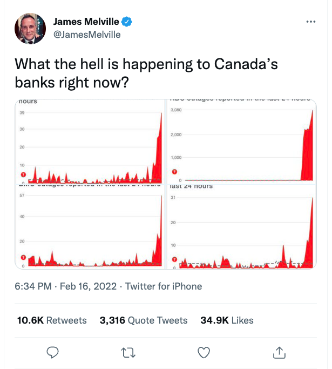Image resolution: width=332 pixels, height=369 pixels.
Task: Open the top-left outage chart image
Action: tap(90, 142)
